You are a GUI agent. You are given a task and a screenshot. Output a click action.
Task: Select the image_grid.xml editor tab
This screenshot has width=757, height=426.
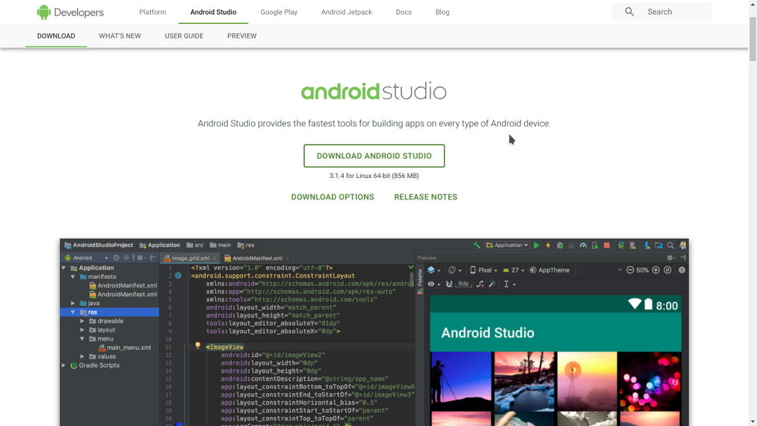click(189, 257)
